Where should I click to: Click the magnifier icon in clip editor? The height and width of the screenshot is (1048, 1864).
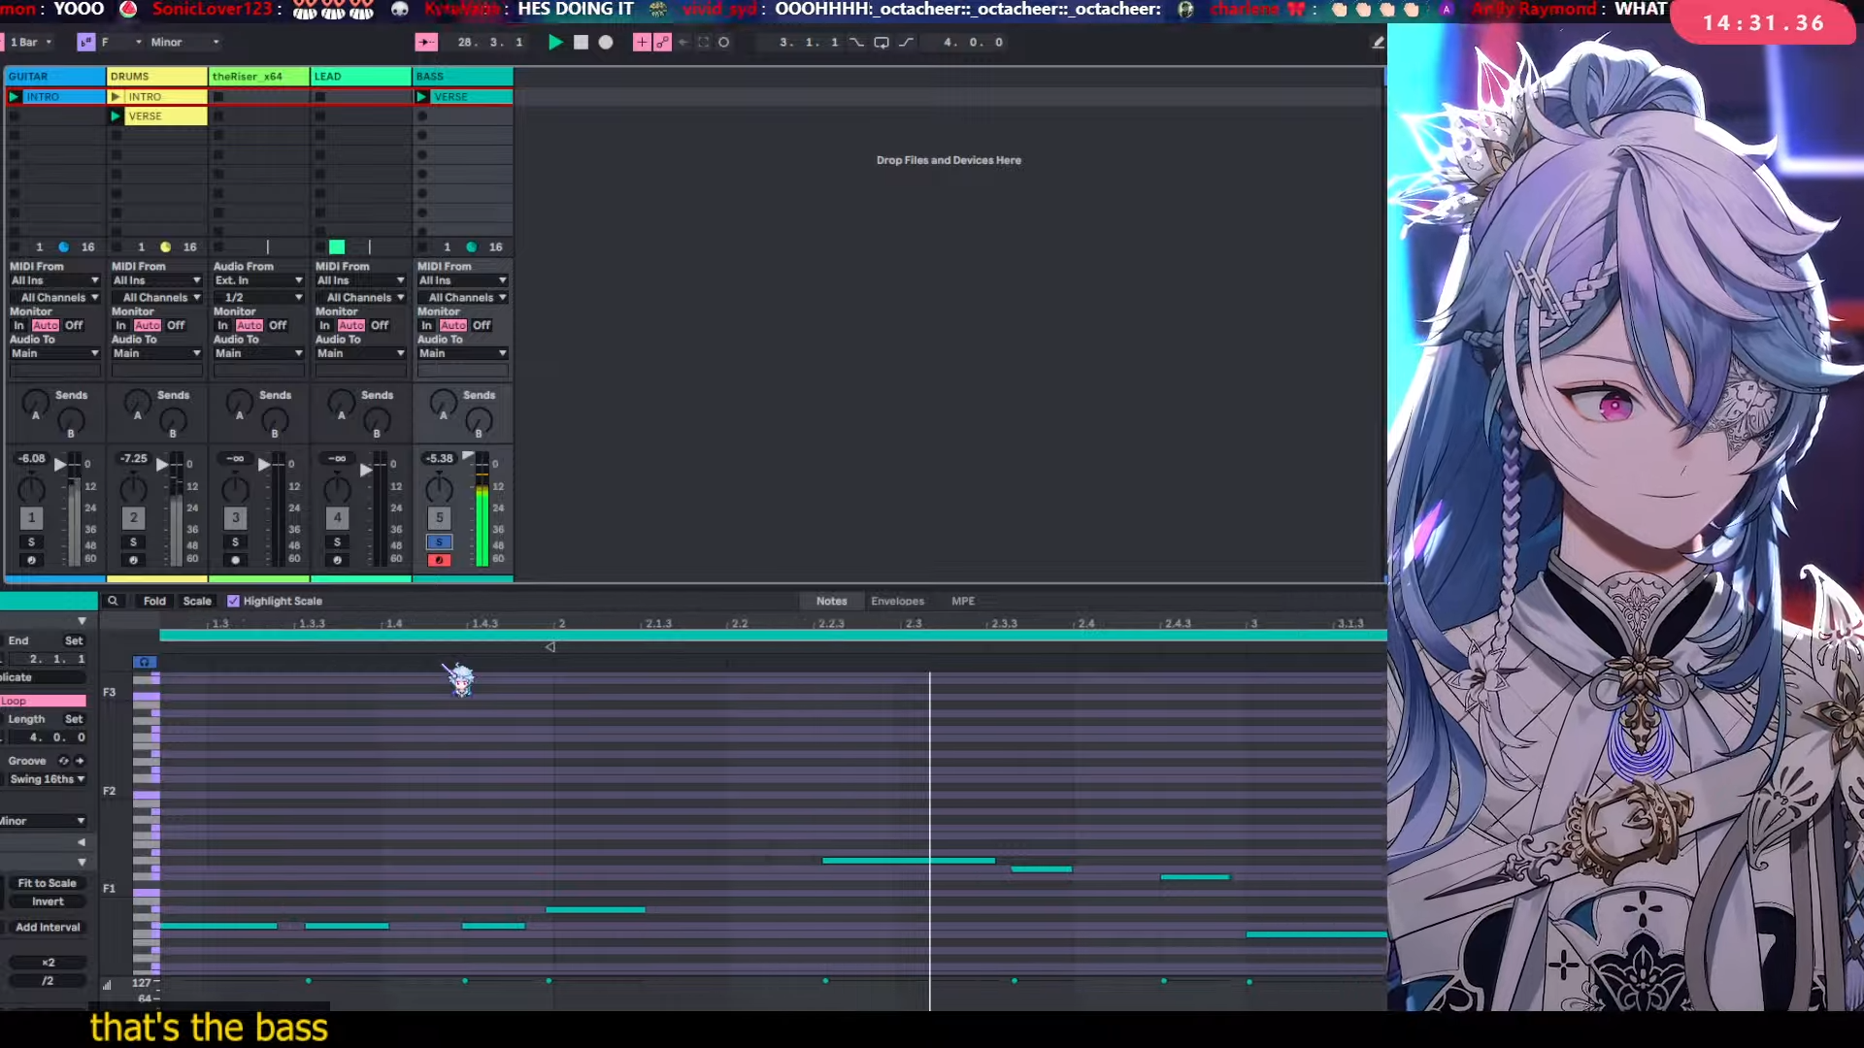(x=113, y=602)
